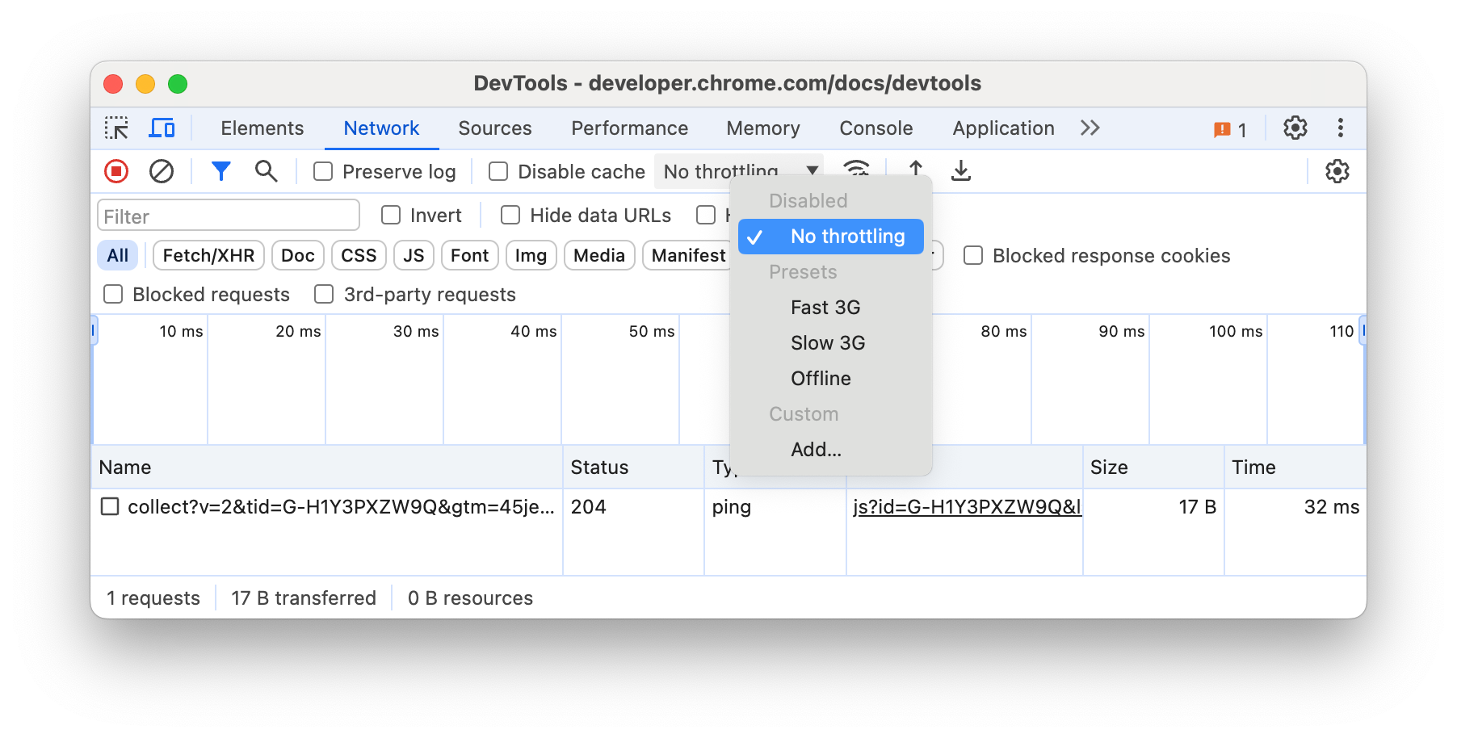The height and width of the screenshot is (738, 1457).
Task: Export HAR with the download icon
Action: click(x=960, y=171)
